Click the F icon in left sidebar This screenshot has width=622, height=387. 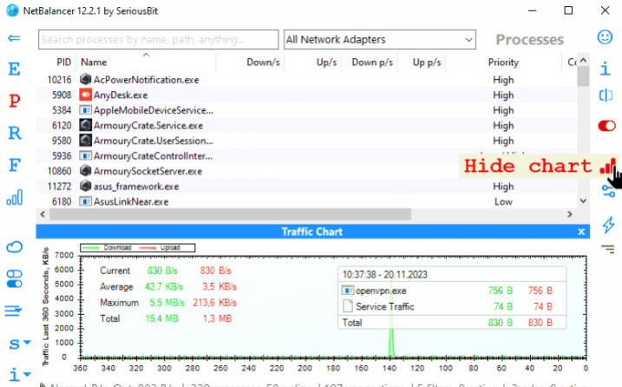14,165
